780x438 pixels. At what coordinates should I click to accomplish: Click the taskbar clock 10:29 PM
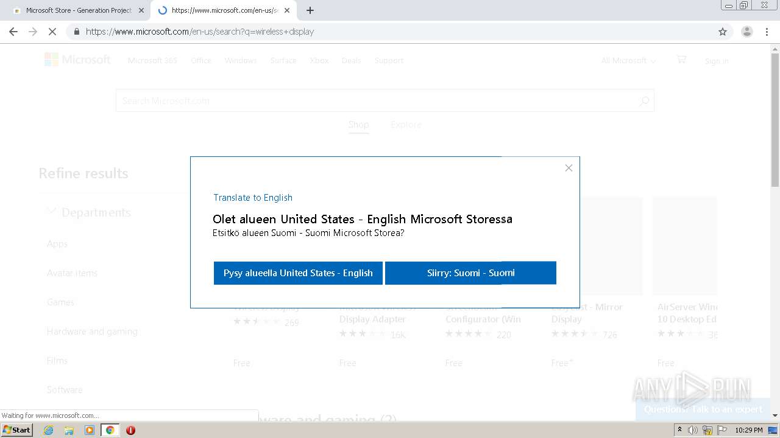[x=749, y=430]
